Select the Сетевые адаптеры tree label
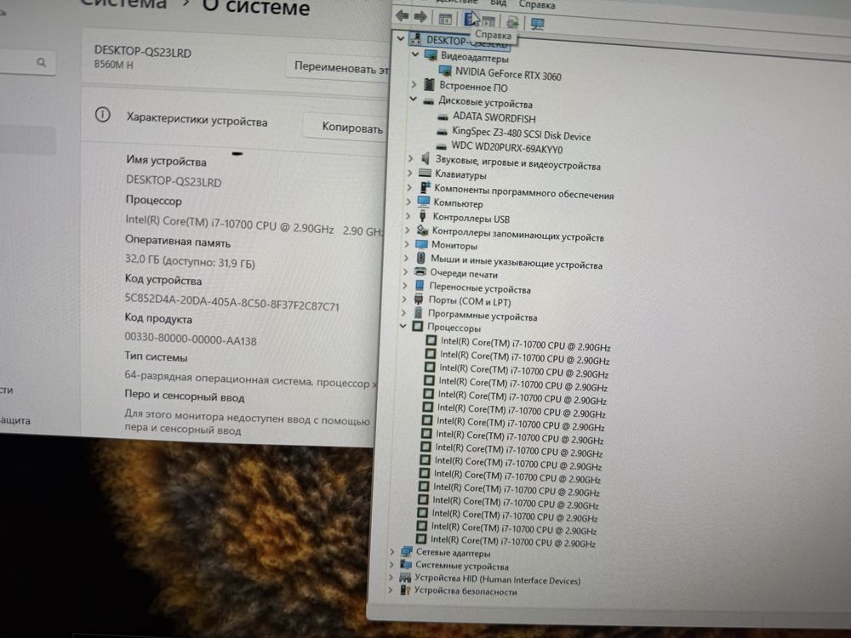851x638 pixels. click(x=454, y=553)
